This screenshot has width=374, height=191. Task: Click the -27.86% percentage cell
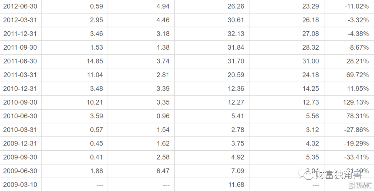coord(349,130)
